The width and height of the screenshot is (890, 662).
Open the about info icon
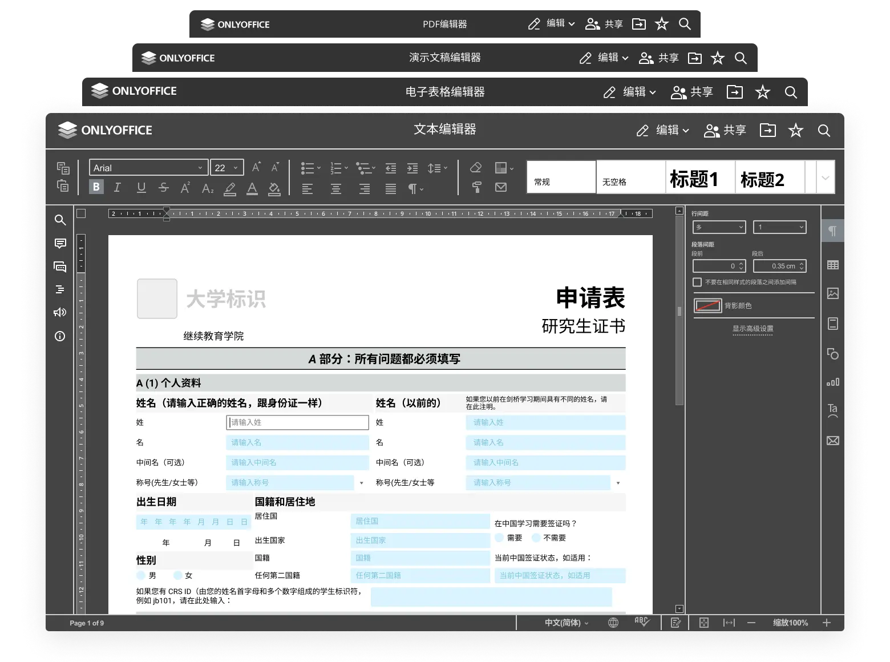pos(60,336)
